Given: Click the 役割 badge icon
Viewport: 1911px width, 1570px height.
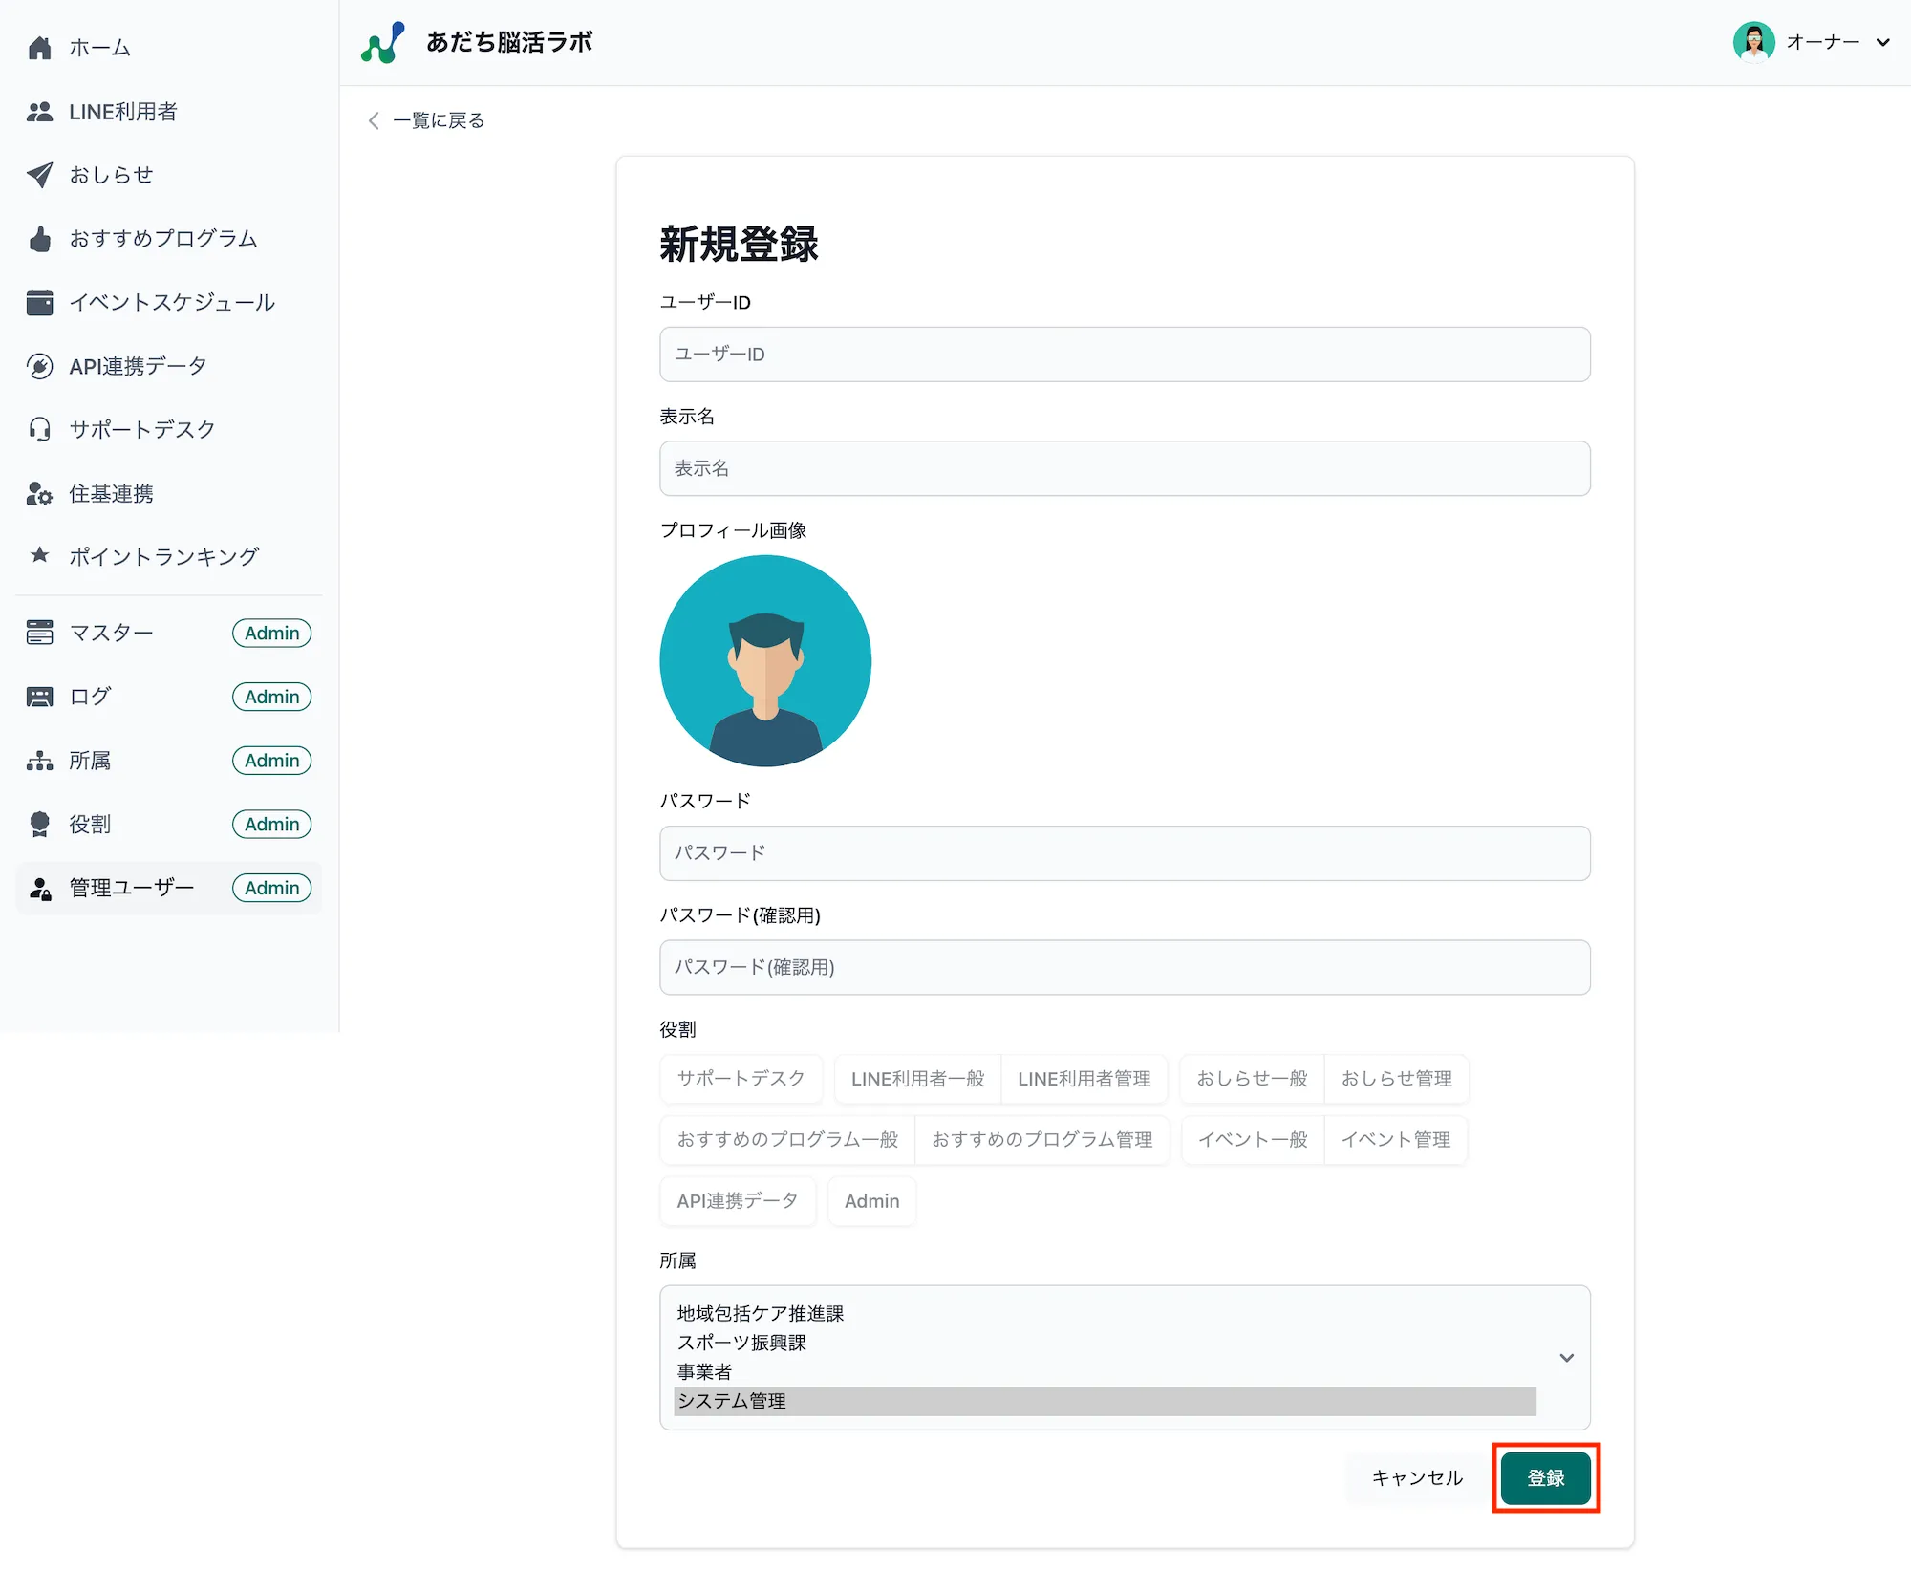Looking at the screenshot, I should [39, 824].
